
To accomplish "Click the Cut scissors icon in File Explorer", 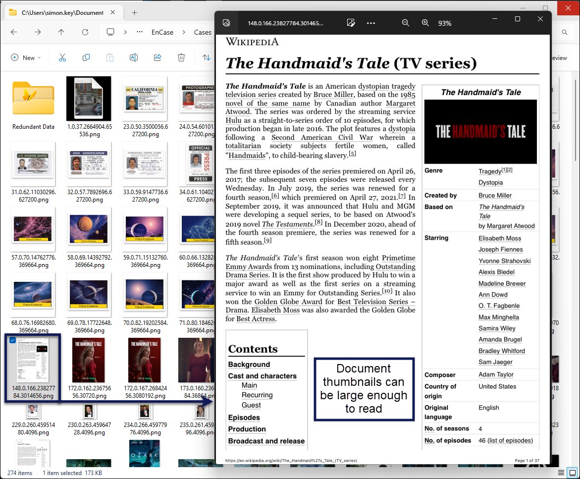I will click(62, 57).
